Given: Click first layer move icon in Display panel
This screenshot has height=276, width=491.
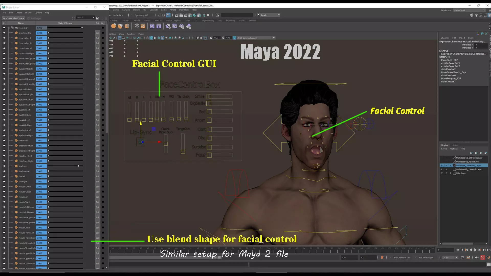Looking at the screenshot, I should tap(471, 153).
